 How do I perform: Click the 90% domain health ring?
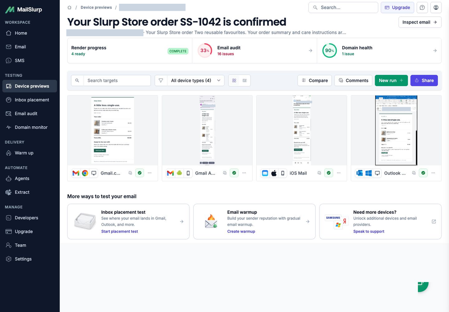329,51
